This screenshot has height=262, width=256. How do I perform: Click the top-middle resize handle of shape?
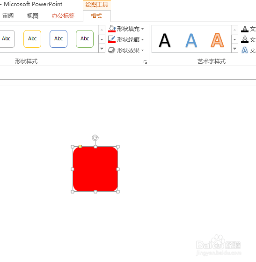point(95,147)
